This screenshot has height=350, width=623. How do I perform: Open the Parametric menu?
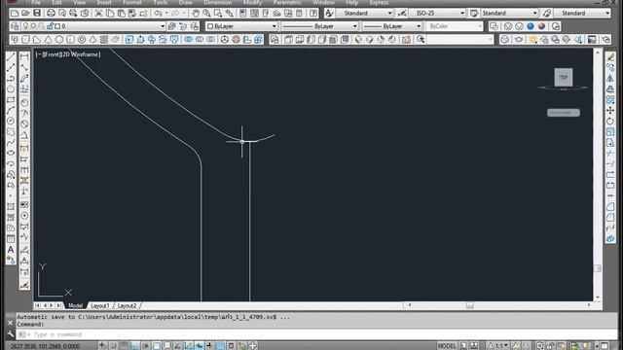(287, 2)
